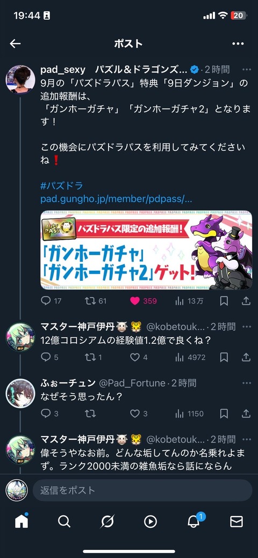Open Grok icon in bottom navigation
Viewport: 258px width, 558px height.
click(107, 521)
